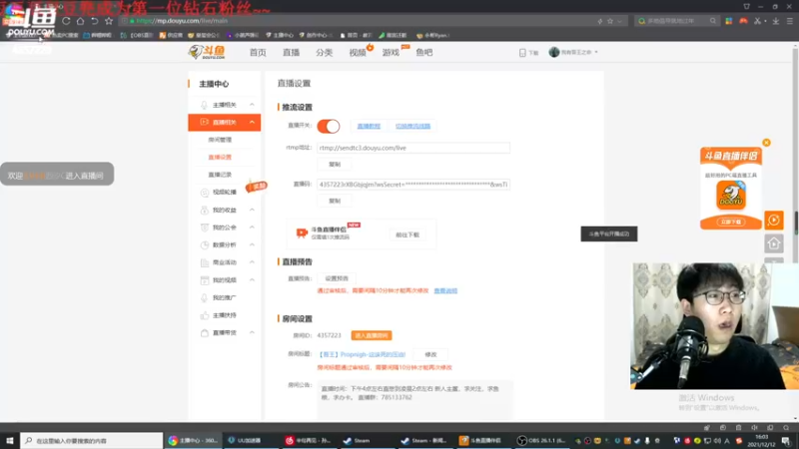Click the user avatar in site header
Screen dimensions: 799x449
coord(554,52)
